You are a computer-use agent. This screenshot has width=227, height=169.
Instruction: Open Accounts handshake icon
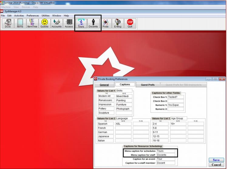click(x=56, y=23)
